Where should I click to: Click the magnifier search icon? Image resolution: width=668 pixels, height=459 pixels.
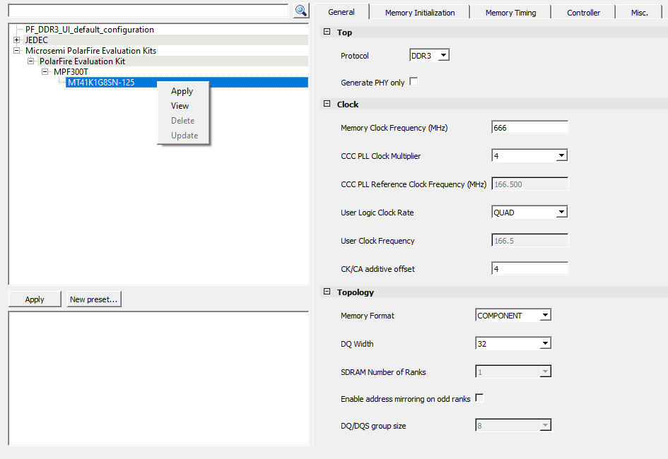301,10
